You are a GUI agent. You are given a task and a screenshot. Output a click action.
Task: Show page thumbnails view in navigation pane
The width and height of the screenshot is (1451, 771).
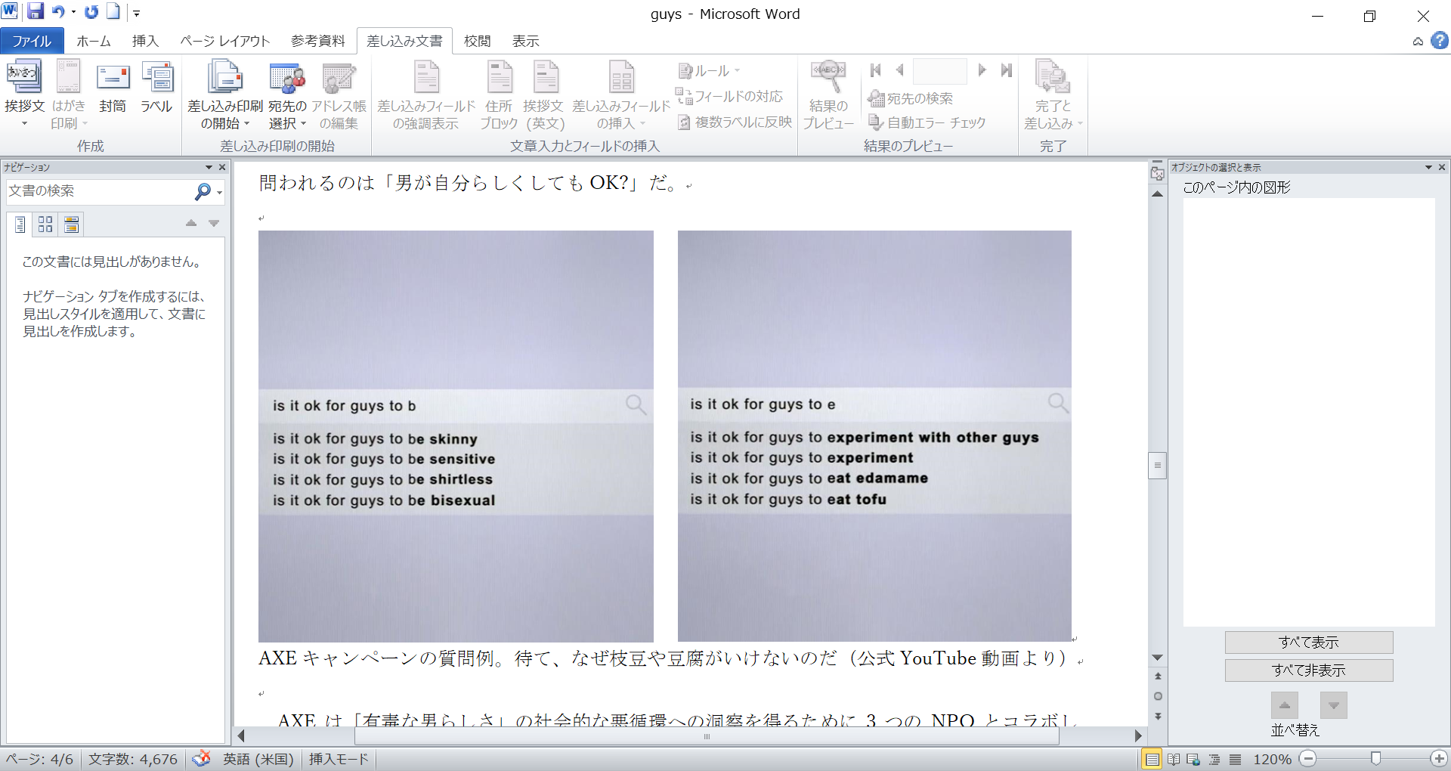tap(45, 224)
